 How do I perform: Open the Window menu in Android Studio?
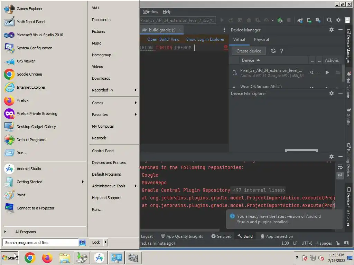tap(151, 12)
